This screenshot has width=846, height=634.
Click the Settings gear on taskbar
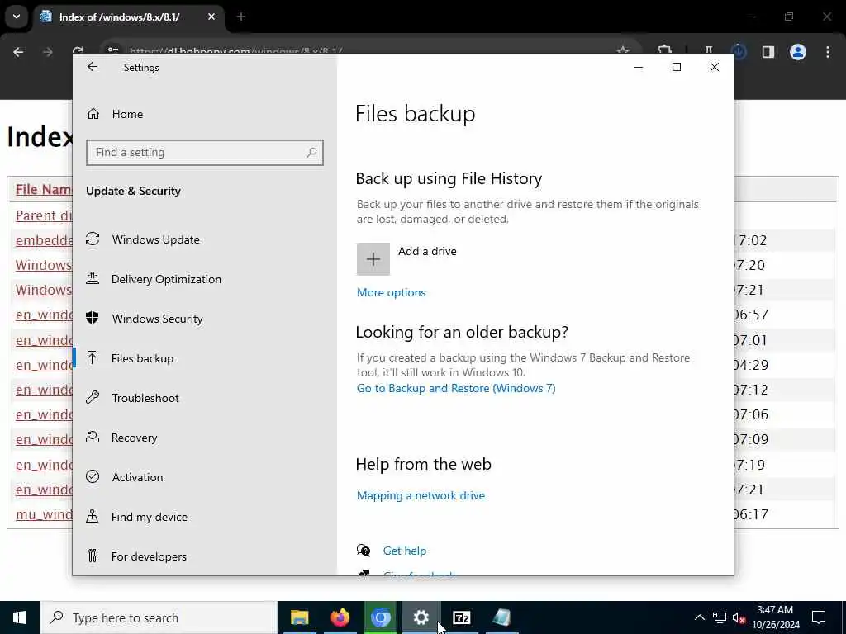421,617
